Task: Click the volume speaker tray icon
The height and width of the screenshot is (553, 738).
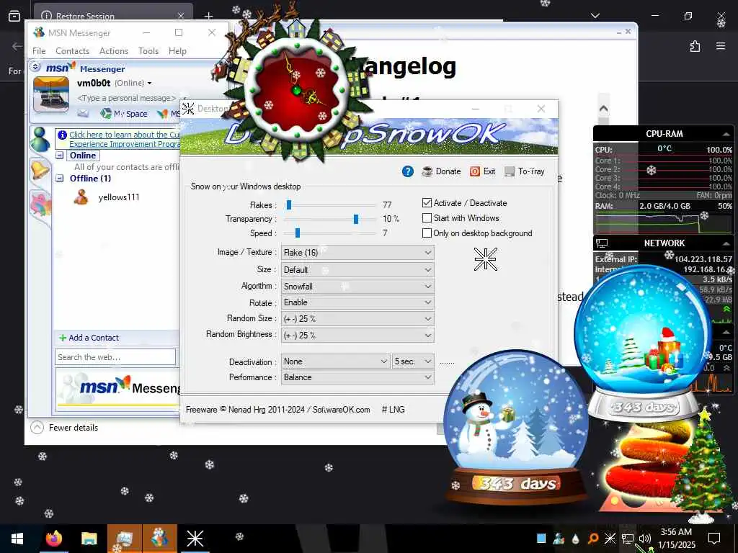Action: tap(645, 538)
